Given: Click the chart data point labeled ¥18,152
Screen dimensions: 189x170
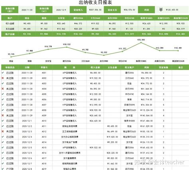Looking at the screenshot, I should tap(67, 47).
